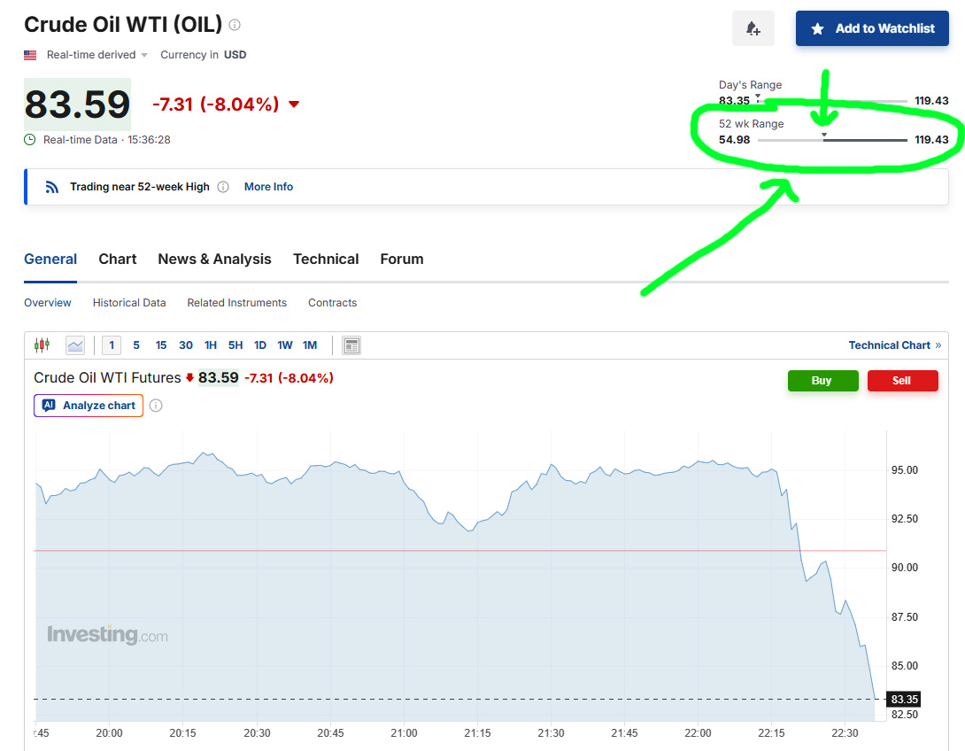The height and width of the screenshot is (751, 965).
Task: Click the clock icon beside Real-time Data
Action: tap(29, 140)
